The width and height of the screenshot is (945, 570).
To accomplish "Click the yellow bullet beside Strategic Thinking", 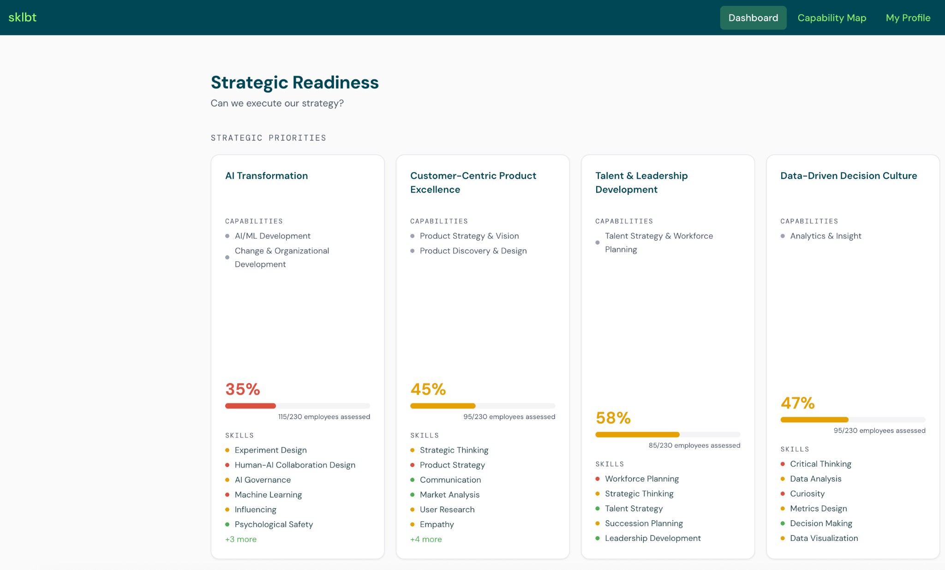I will coord(413,450).
